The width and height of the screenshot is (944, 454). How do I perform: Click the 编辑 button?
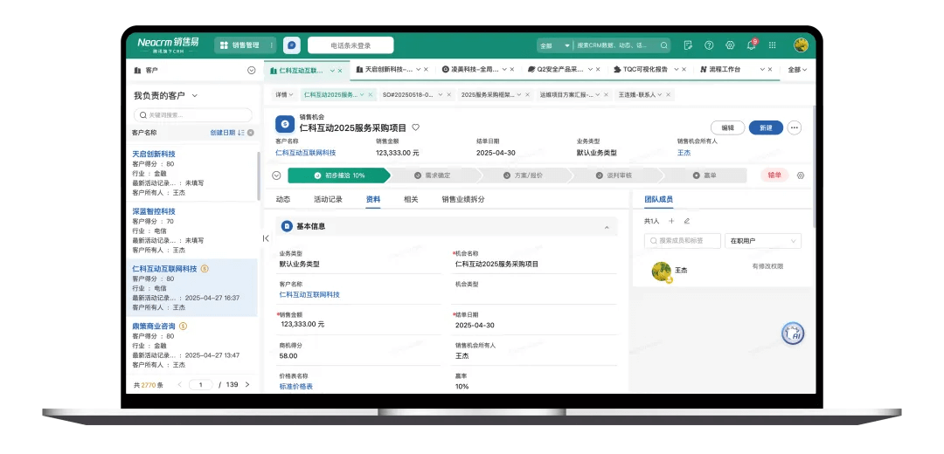pyautogui.click(x=728, y=127)
